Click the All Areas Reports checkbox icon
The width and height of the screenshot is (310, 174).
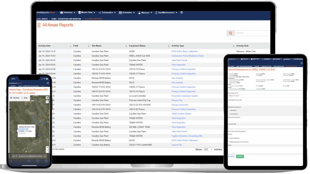point(39,25)
